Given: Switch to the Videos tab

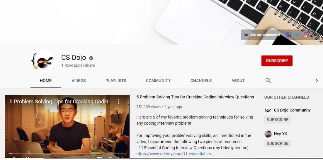Looking at the screenshot, I should point(79,81).
